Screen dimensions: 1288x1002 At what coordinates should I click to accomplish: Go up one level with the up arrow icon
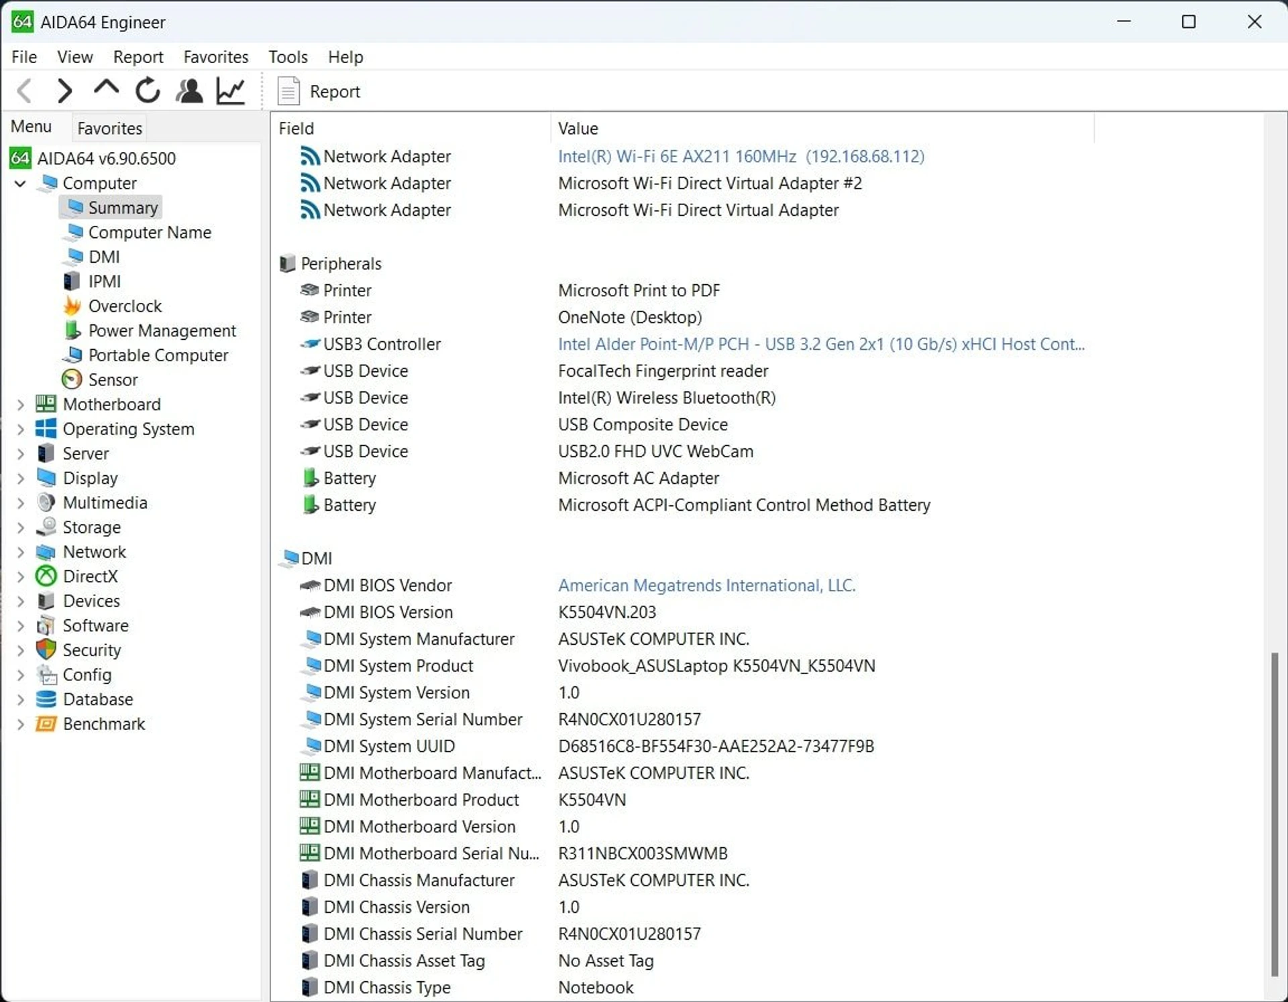(106, 88)
